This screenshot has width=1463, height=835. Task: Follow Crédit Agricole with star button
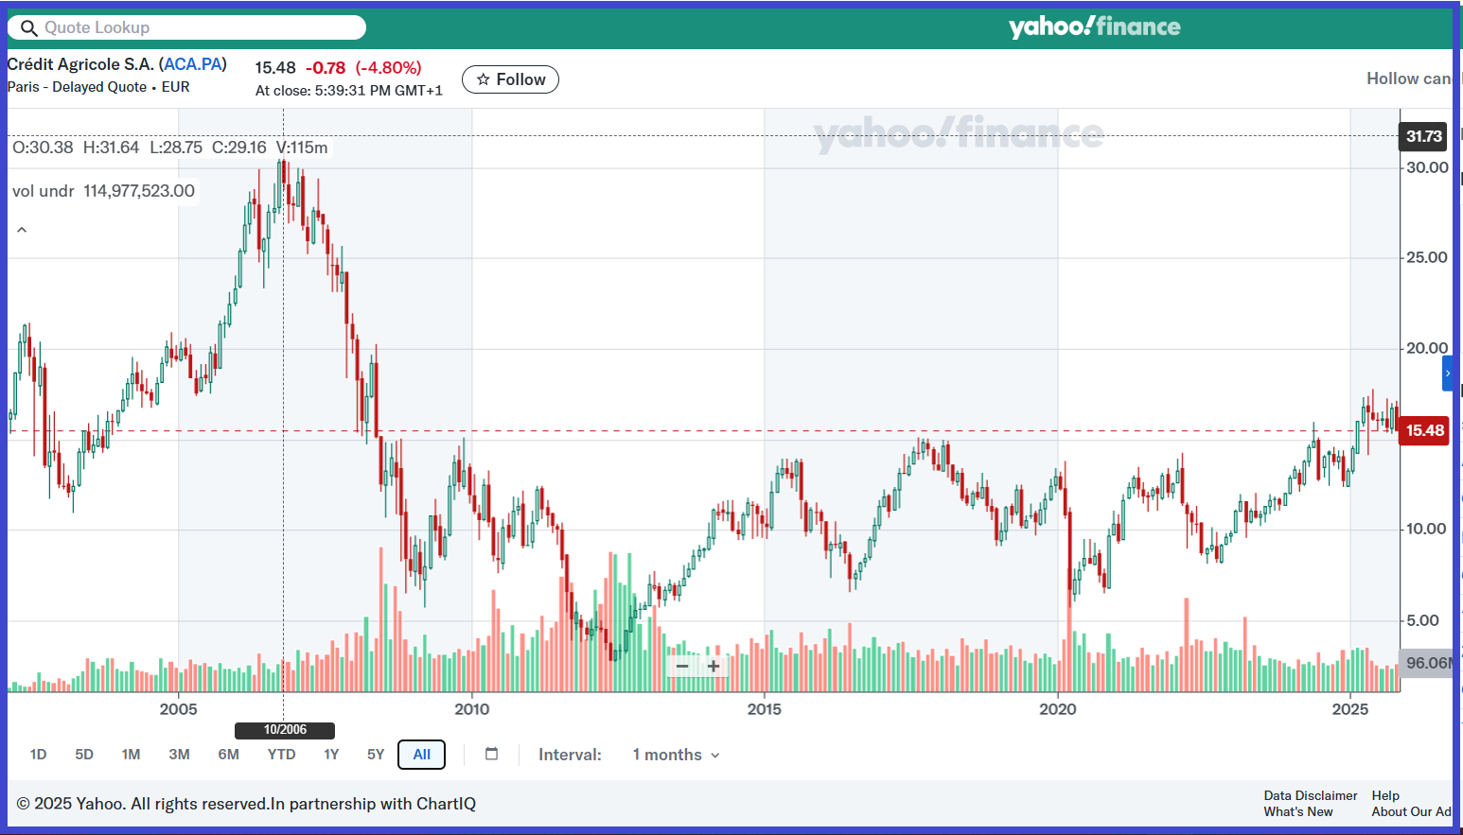[510, 79]
